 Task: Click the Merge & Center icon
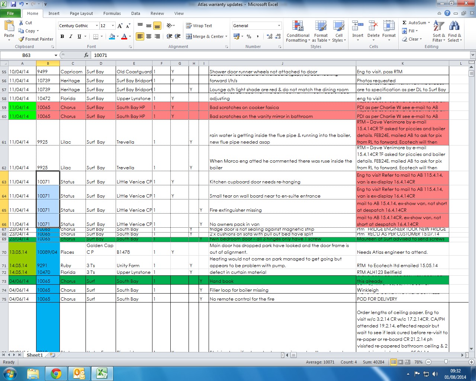[x=189, y=36]
